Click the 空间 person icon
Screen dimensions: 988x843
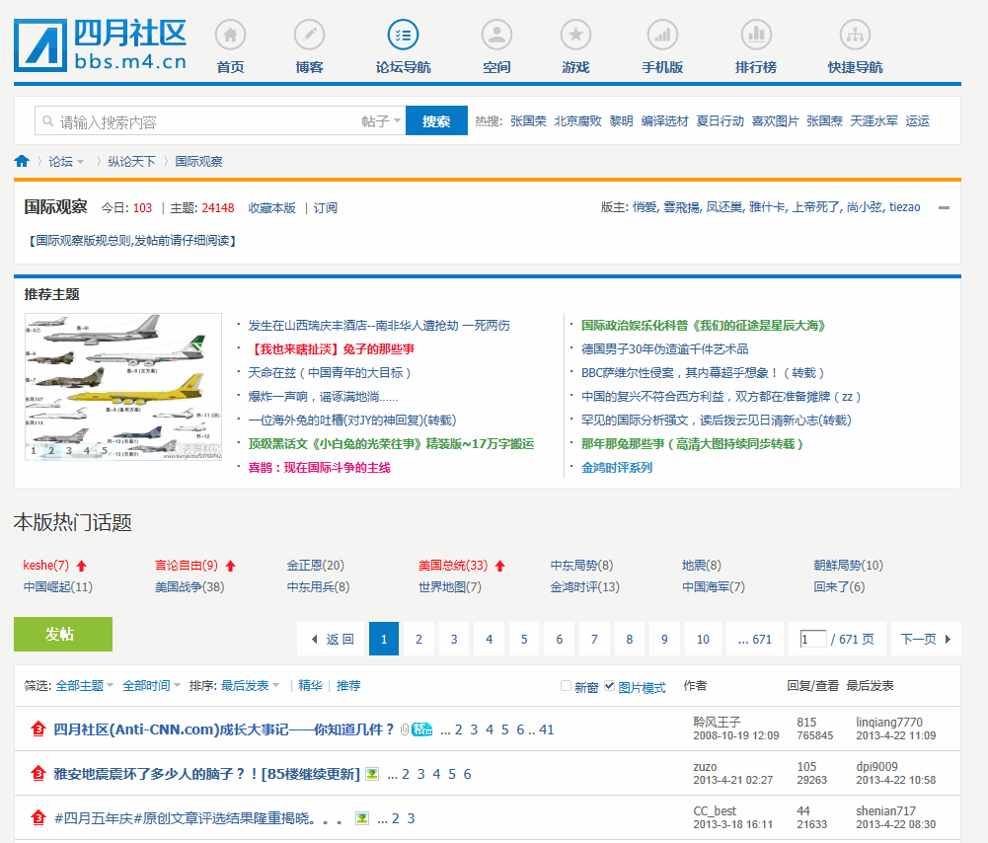(496, 36)
